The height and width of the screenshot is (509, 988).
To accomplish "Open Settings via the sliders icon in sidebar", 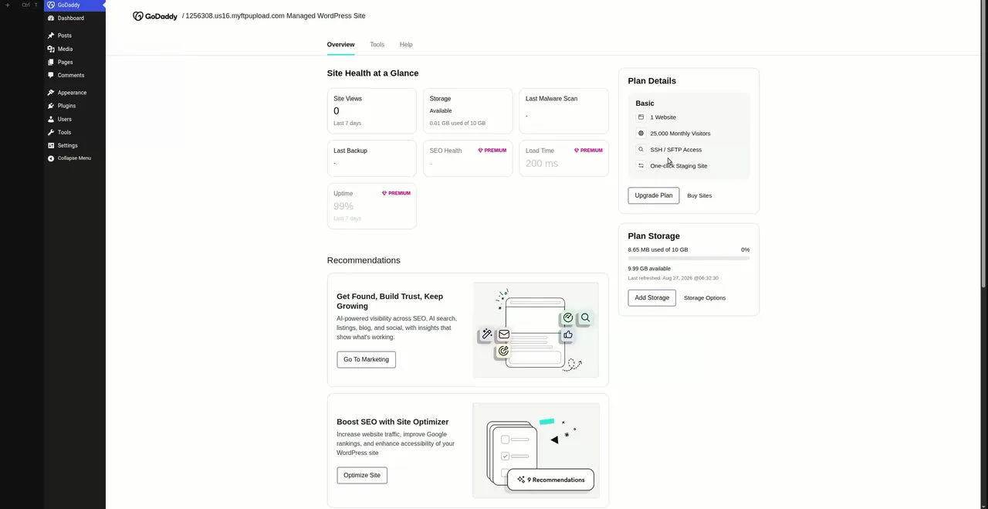I will coord(51,145).
